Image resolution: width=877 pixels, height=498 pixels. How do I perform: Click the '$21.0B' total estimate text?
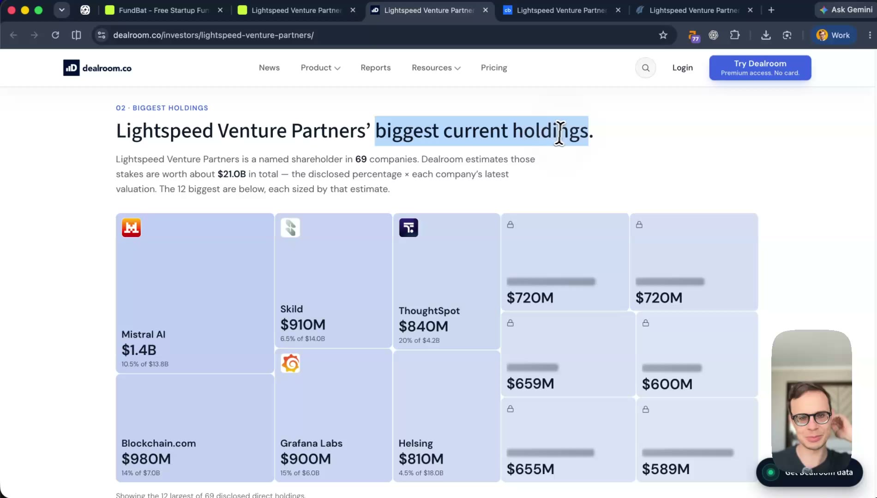(x=232, y=174)
